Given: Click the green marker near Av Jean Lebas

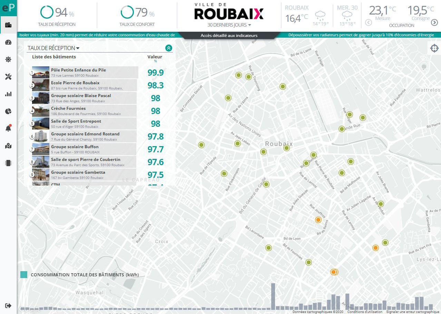Looking at the screenshot, I should pyautogui.click(x=237, y=143).
